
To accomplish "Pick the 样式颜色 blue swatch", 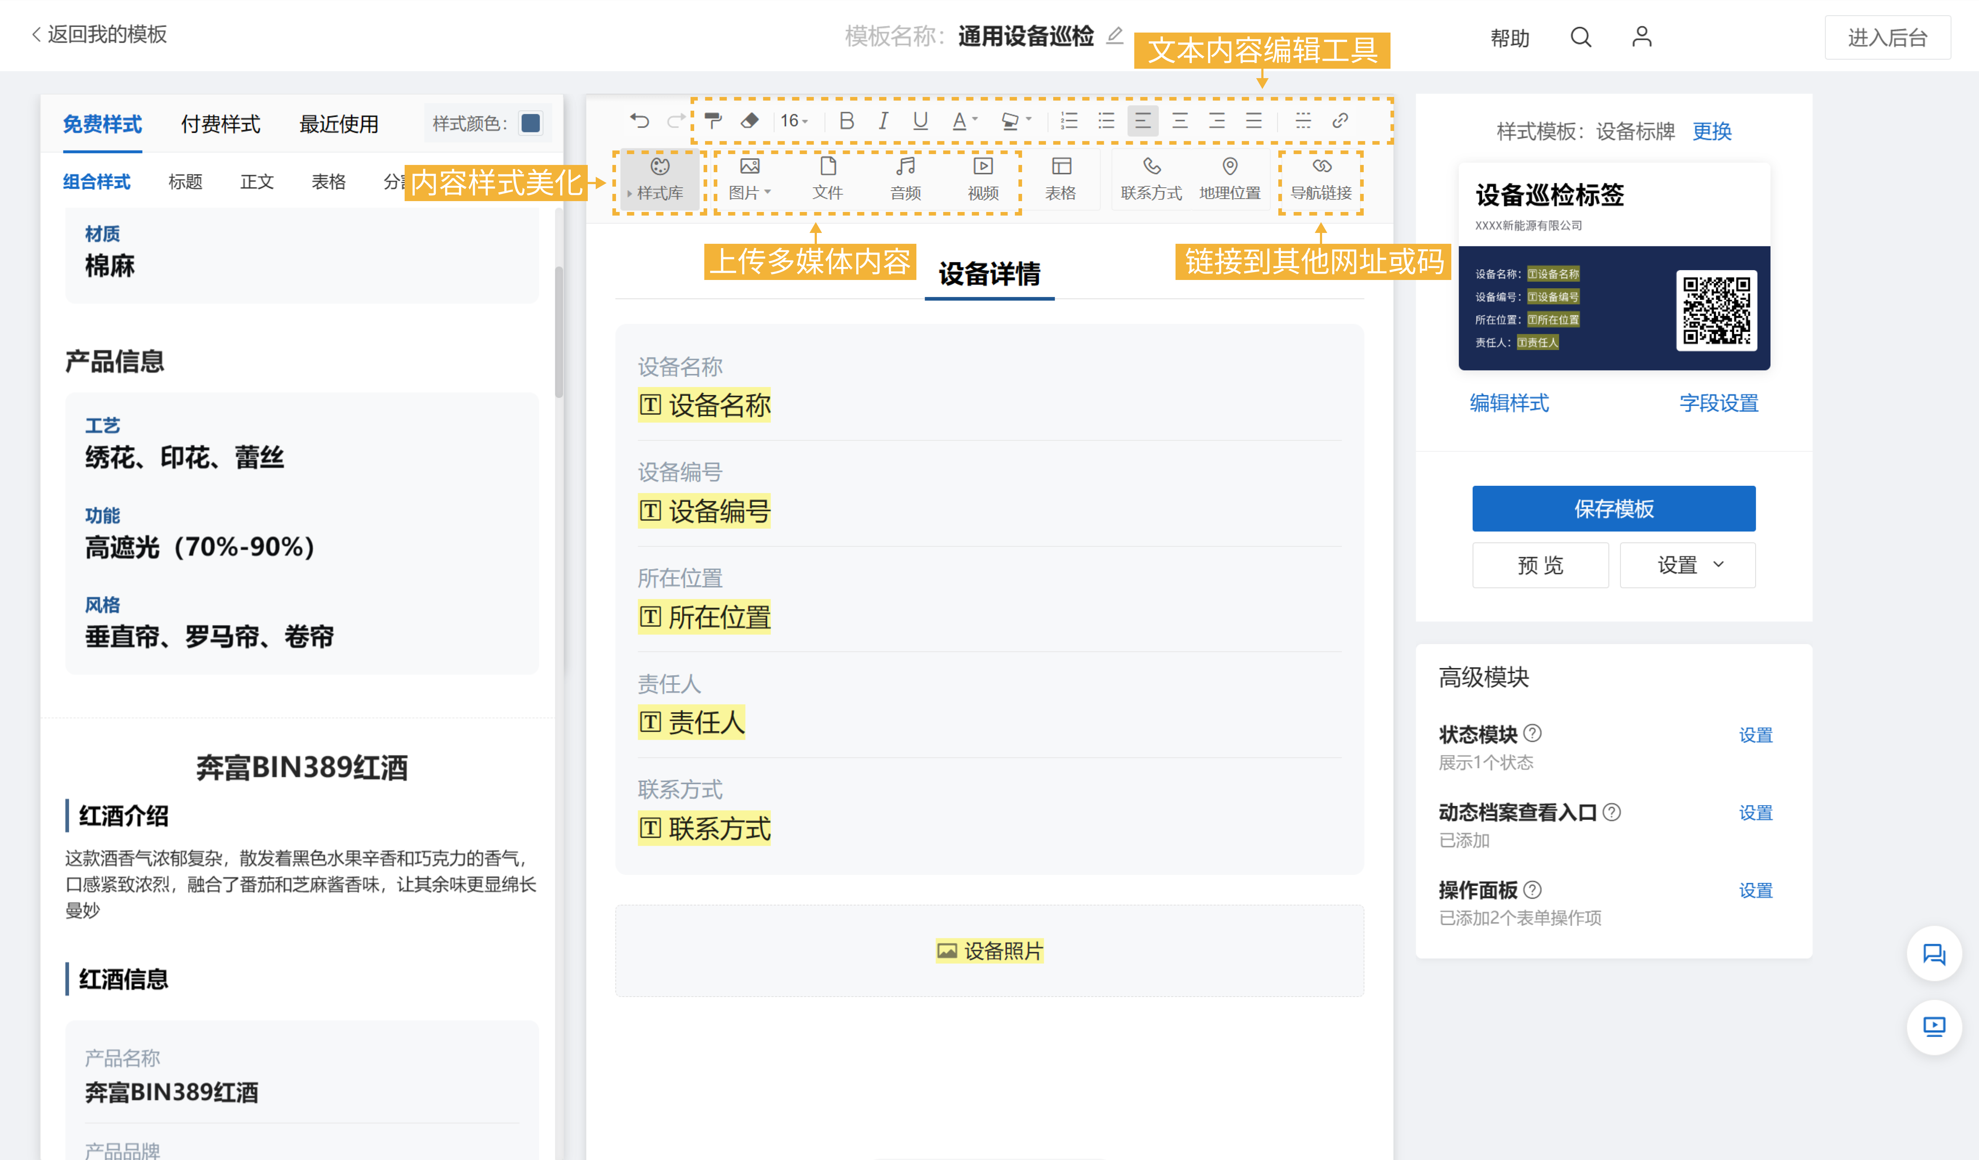I will click(x=531, y=123).
